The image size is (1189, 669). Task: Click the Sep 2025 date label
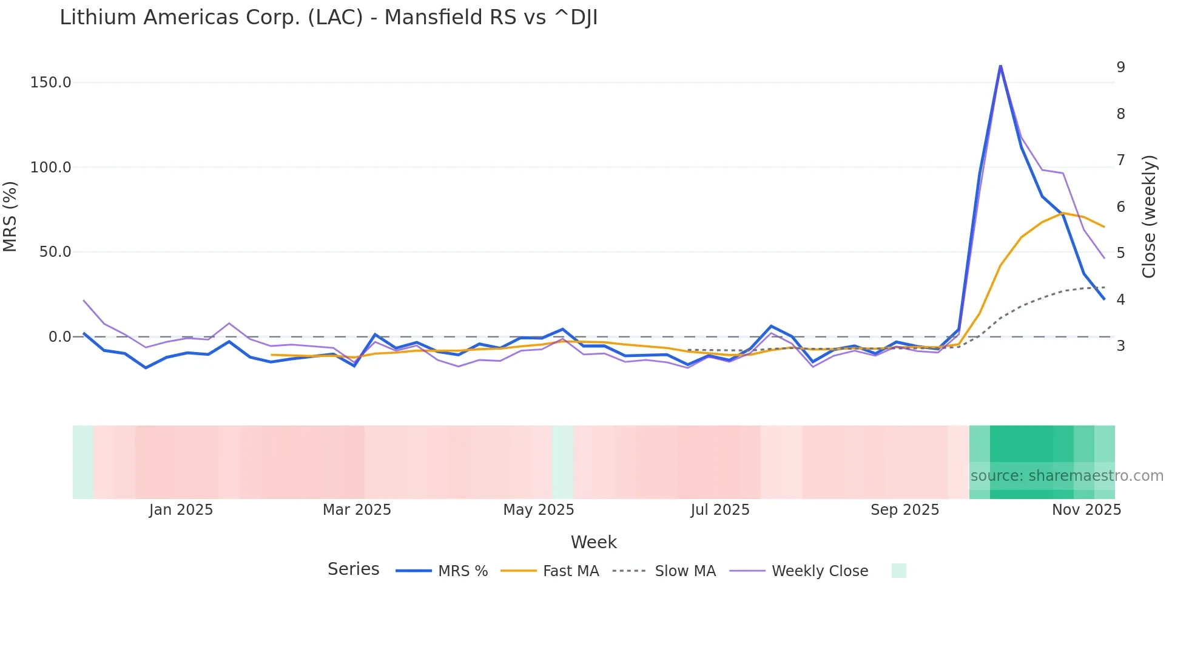904,510
